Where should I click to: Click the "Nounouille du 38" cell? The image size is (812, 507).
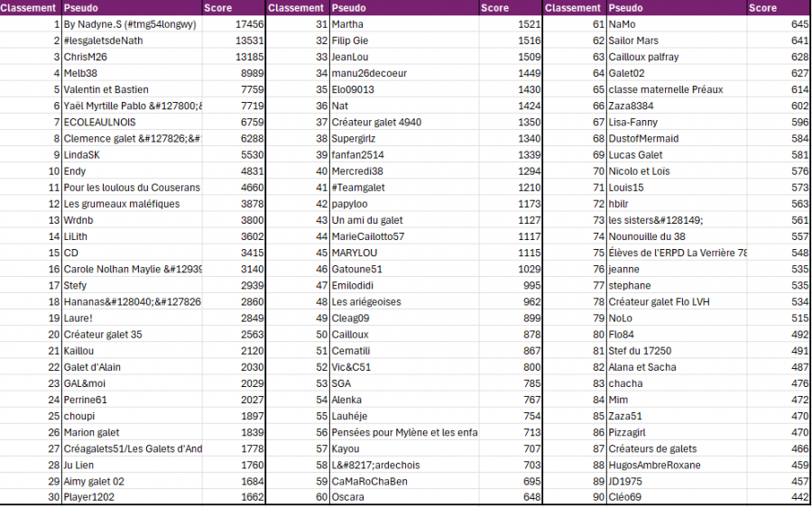pos(648,236)
